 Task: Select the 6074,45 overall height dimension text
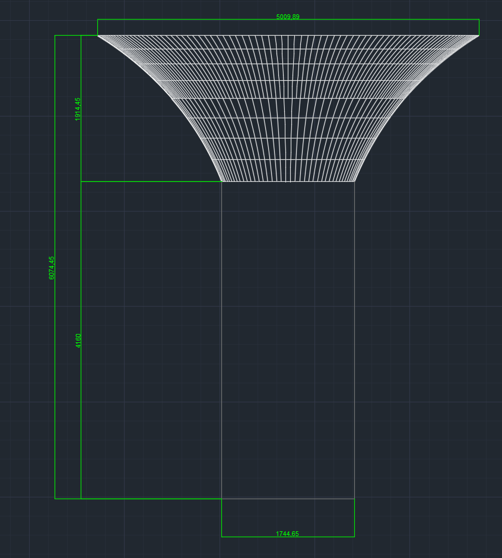click(x=52, y=268)
